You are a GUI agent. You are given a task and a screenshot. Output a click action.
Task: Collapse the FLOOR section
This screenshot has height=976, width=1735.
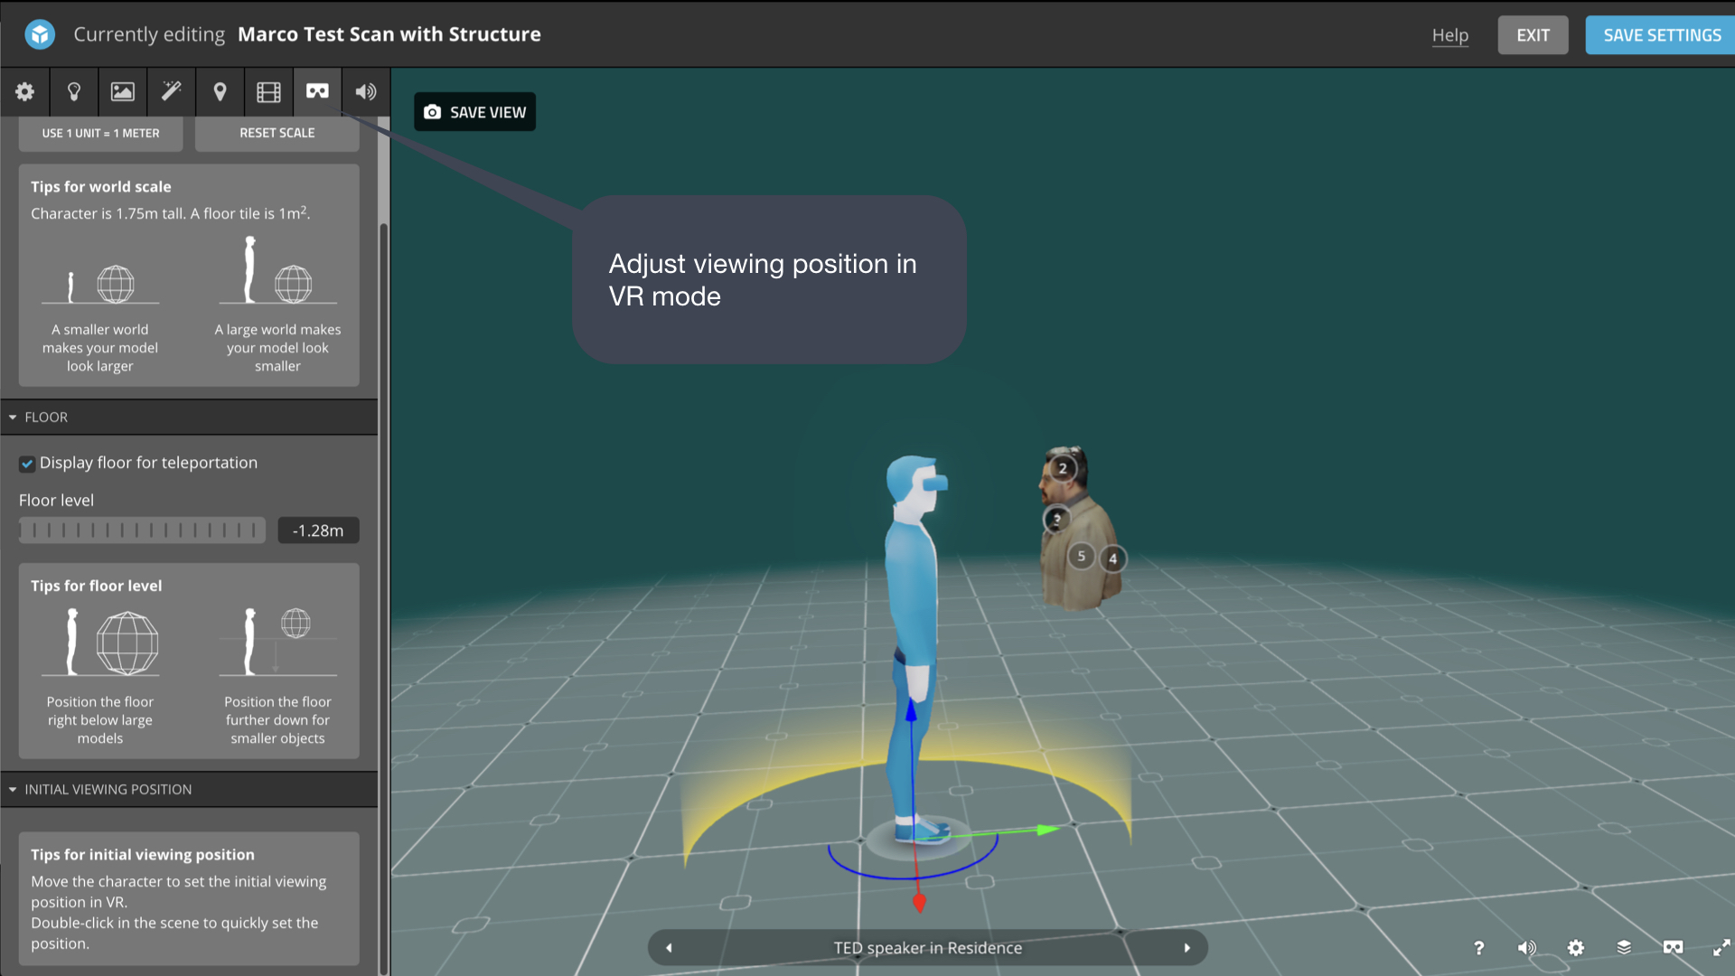(x=14, y=418)
